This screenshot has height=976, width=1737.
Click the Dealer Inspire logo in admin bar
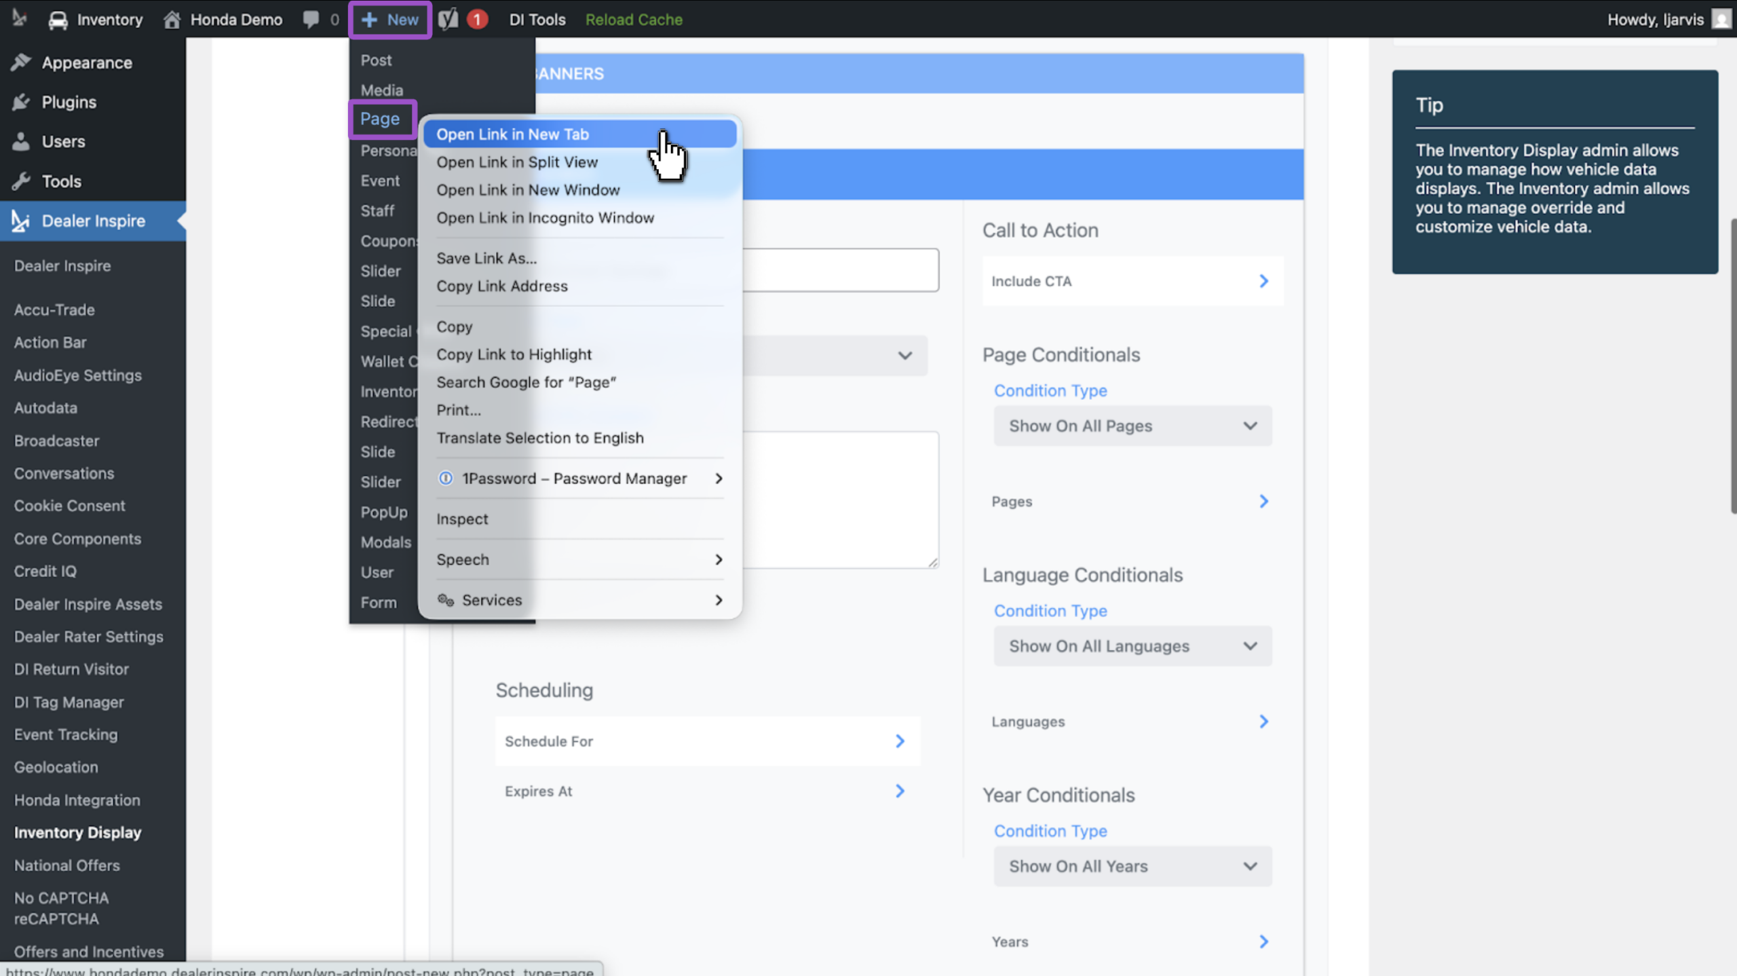point(19,18)
